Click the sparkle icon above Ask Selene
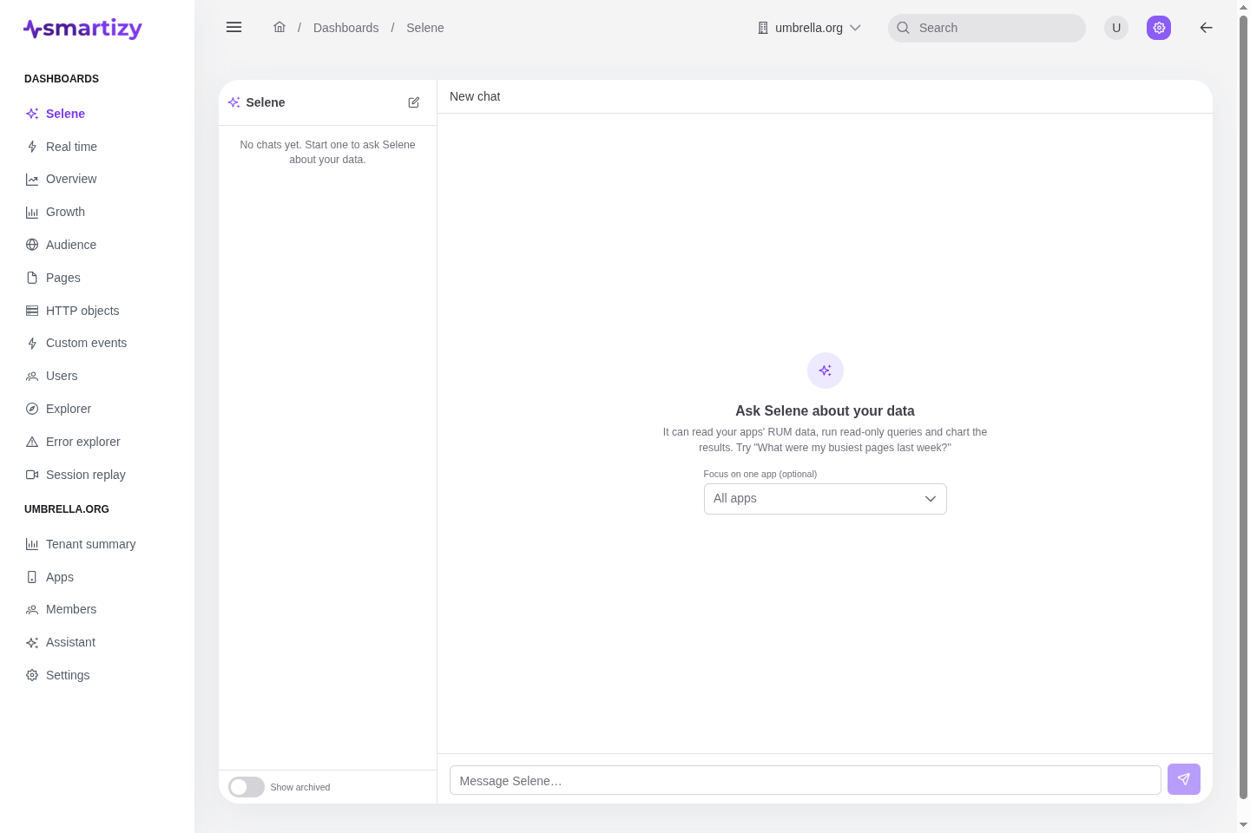This screenshot has height=833, width=1250. 826,371
